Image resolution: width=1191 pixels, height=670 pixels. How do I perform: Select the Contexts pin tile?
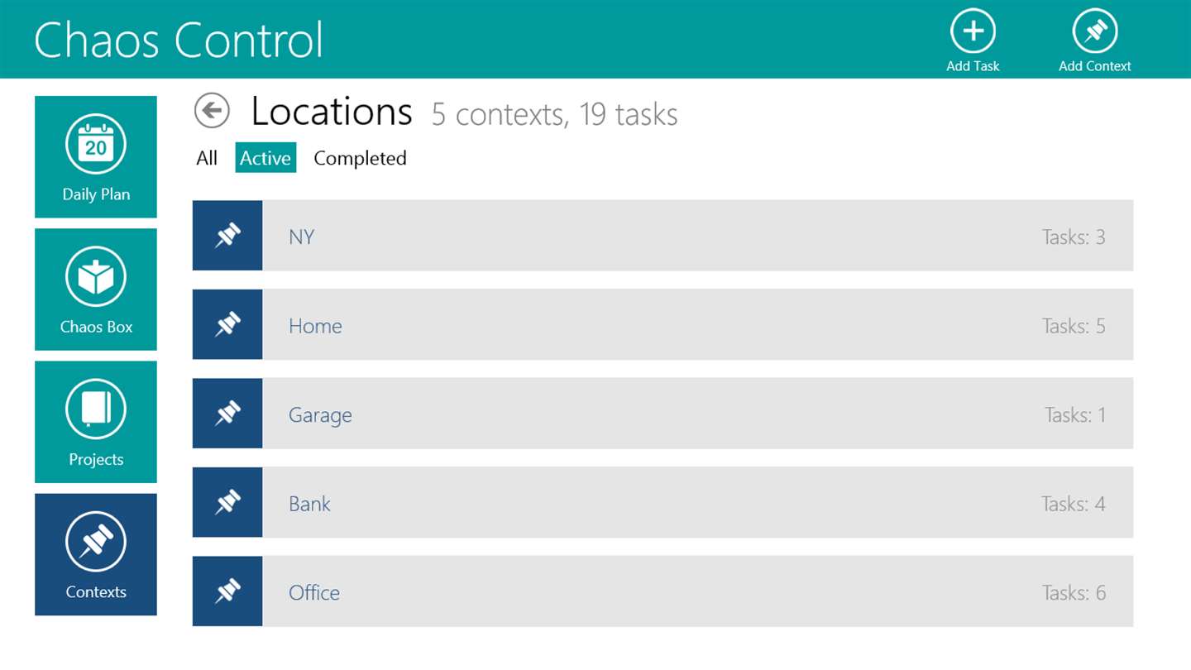96,554
